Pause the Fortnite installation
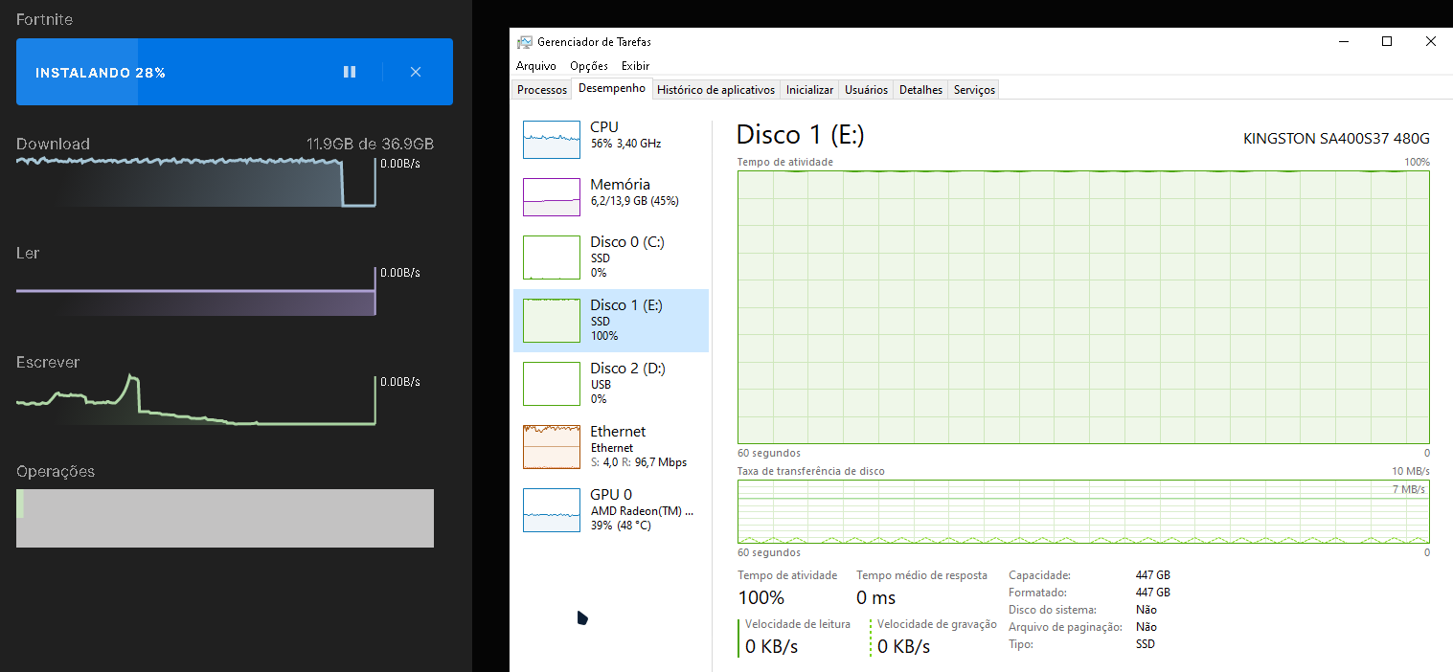This screenshot has width=1453, height=672. point(350,72)
